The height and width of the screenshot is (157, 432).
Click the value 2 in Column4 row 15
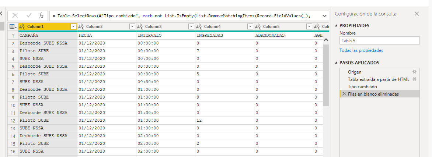[224, 143]
